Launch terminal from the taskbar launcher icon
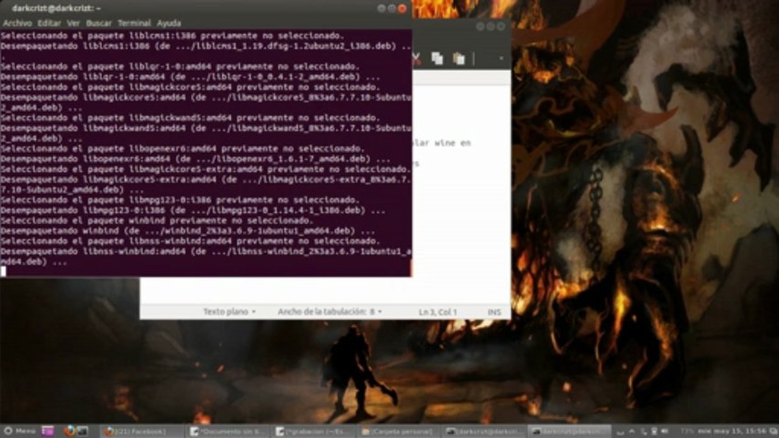Image resolution: width=779 pixels, height=438 pixels. 83,431
